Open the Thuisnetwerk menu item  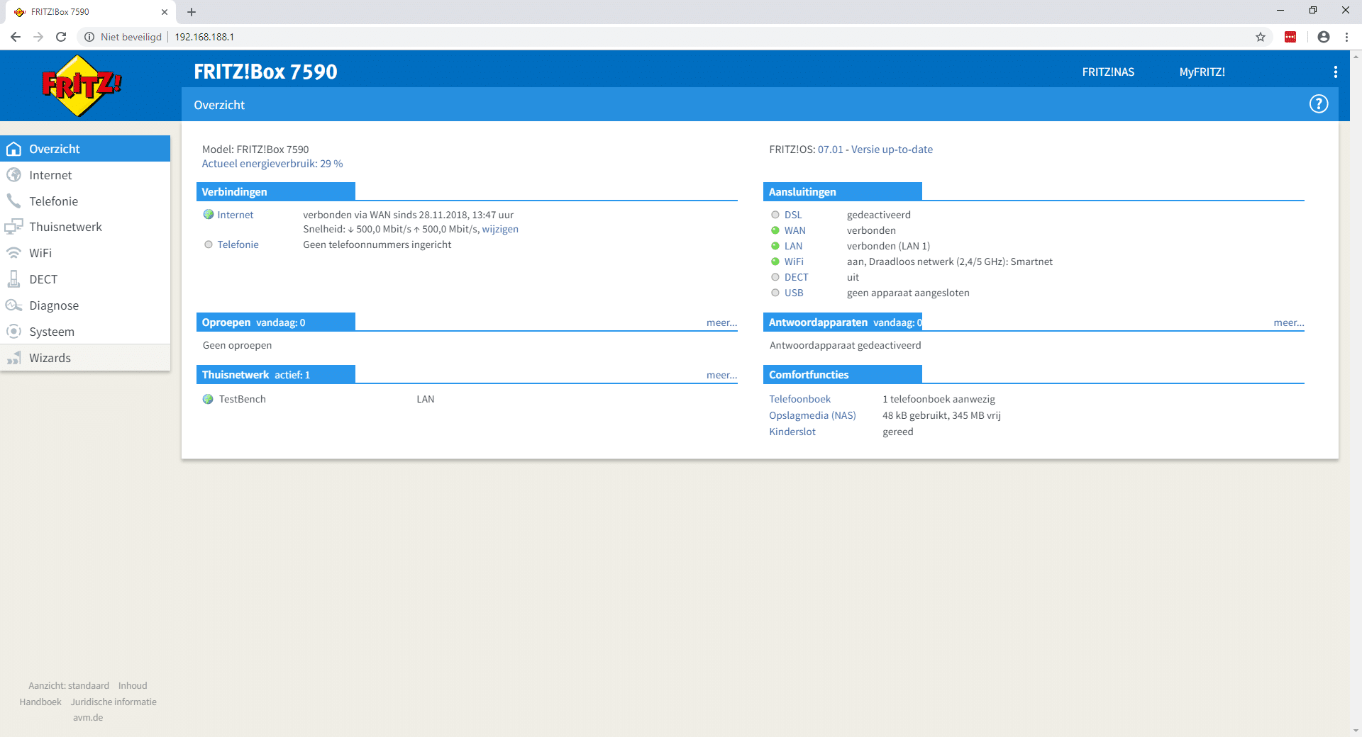[85, 227]
